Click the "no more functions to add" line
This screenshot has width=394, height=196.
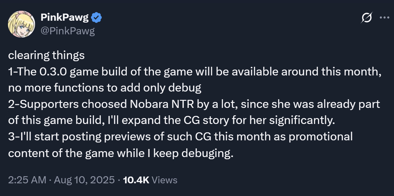[x=105, y=88]
